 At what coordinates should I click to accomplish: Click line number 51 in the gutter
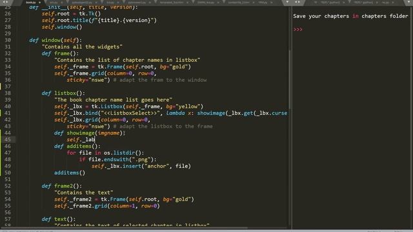(x=8, y=179)
